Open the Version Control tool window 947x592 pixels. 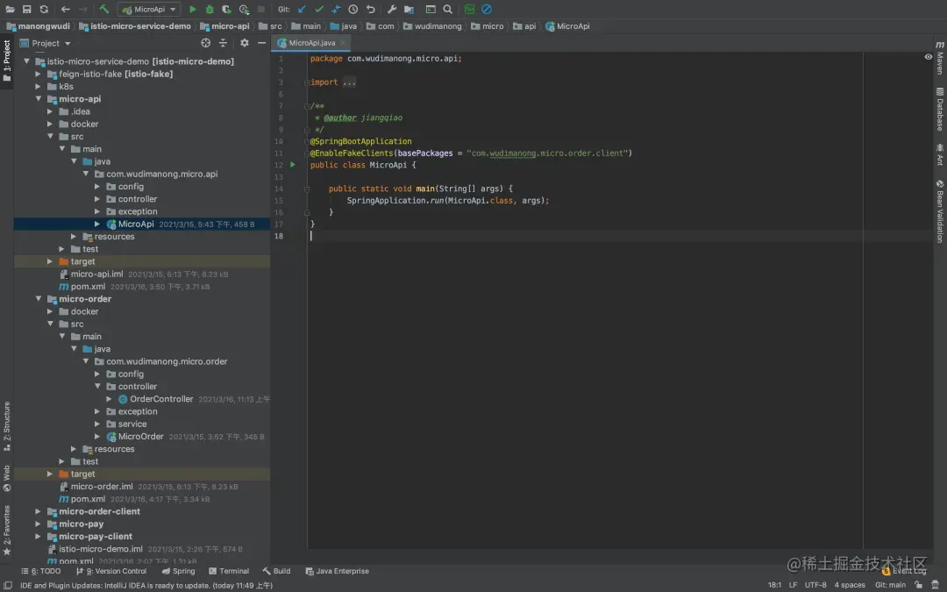pos(111,571)
